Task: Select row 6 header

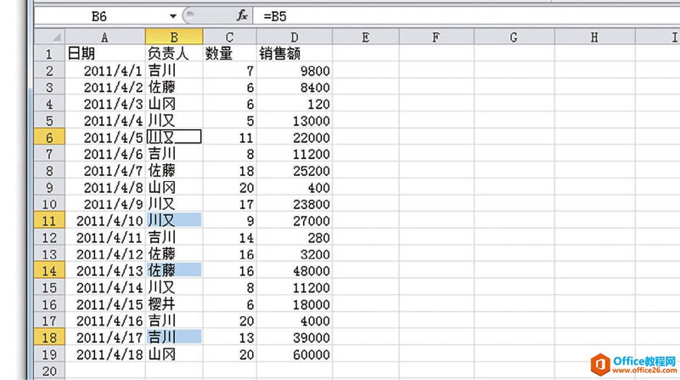Action: click(49, 137)
